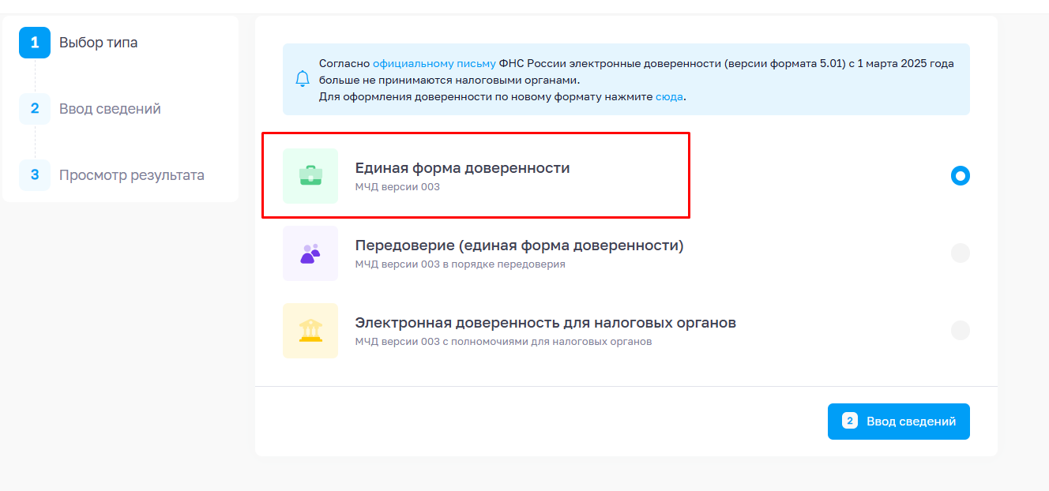The height and width of the screenshot is (491, 1049).
Task: Click the Передоверие (единая форма доверенности) title
Action: pos(519,245)
